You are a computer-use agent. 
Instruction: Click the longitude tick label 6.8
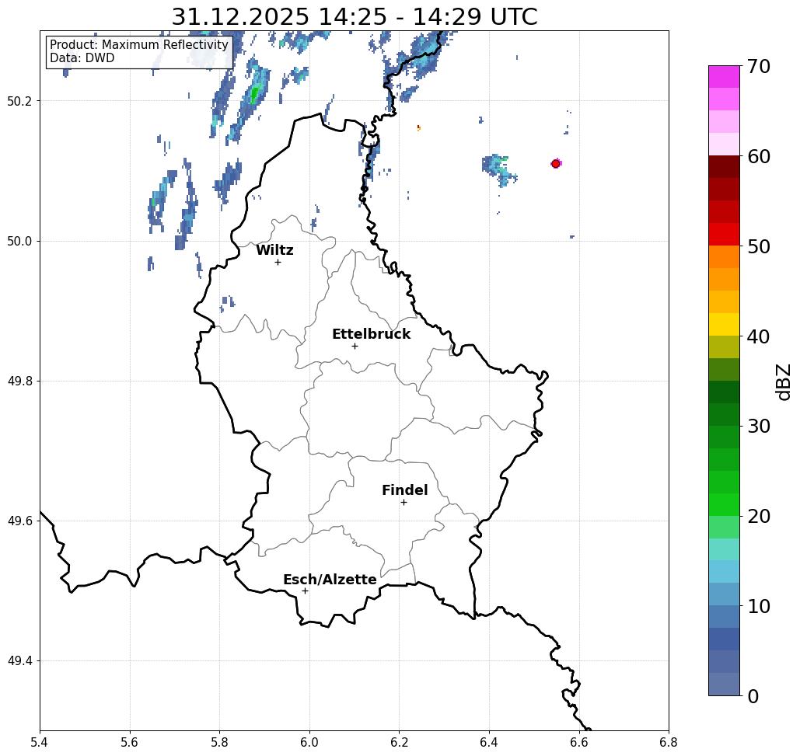click(669, 742)
